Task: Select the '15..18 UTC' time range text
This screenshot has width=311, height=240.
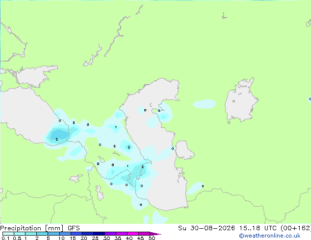Action: click(x=258, y=228)
